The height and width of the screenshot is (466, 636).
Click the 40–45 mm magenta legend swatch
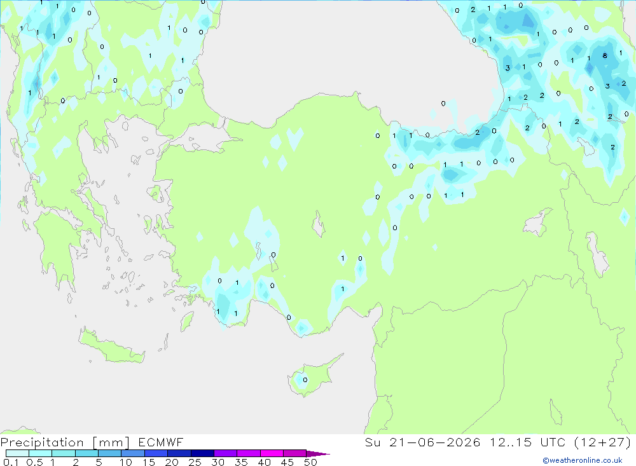pos(272,453)
